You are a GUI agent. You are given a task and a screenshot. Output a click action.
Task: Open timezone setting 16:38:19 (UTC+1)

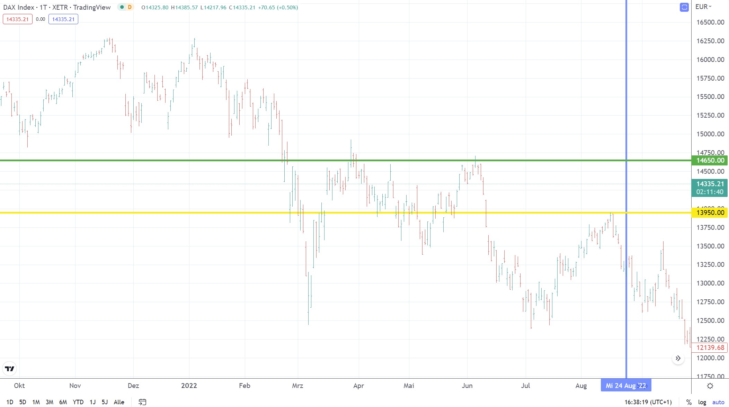(648, 402)
